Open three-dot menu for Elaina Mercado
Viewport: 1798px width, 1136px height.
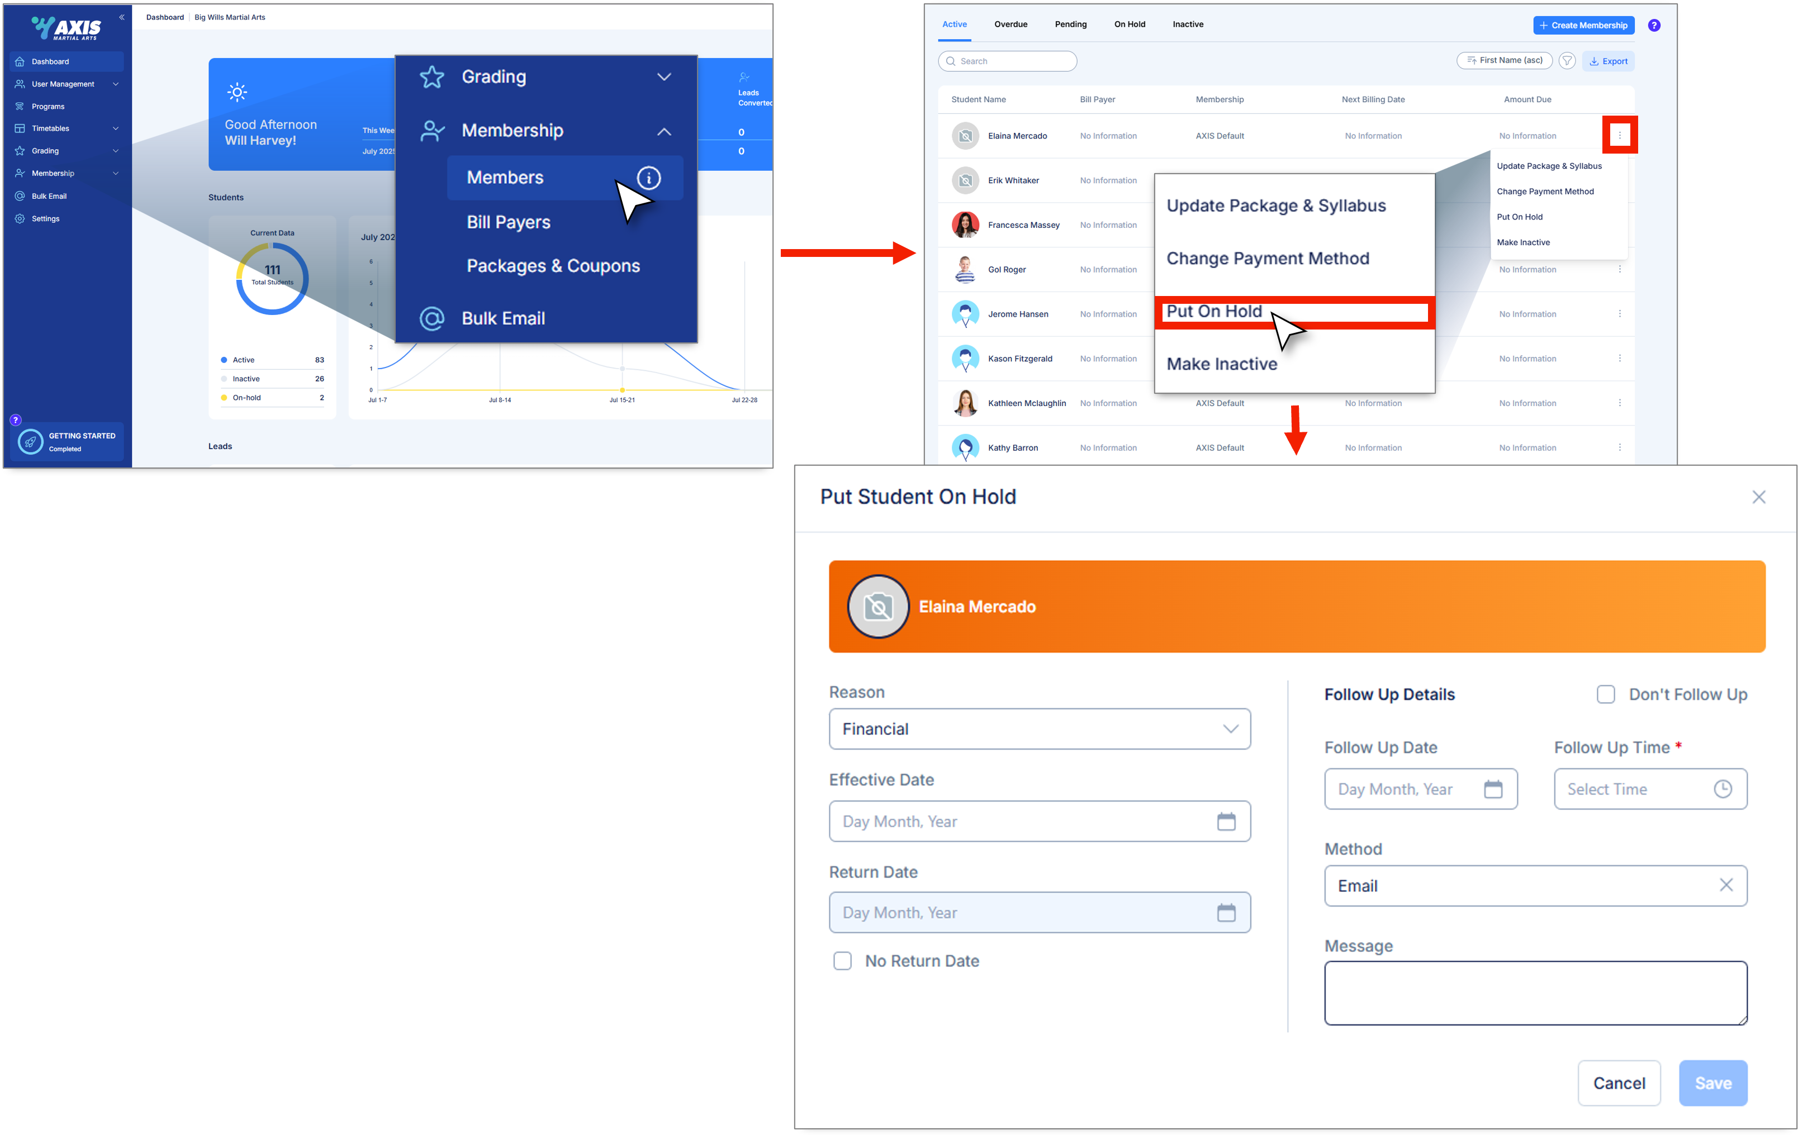(x=1619, y=135)
